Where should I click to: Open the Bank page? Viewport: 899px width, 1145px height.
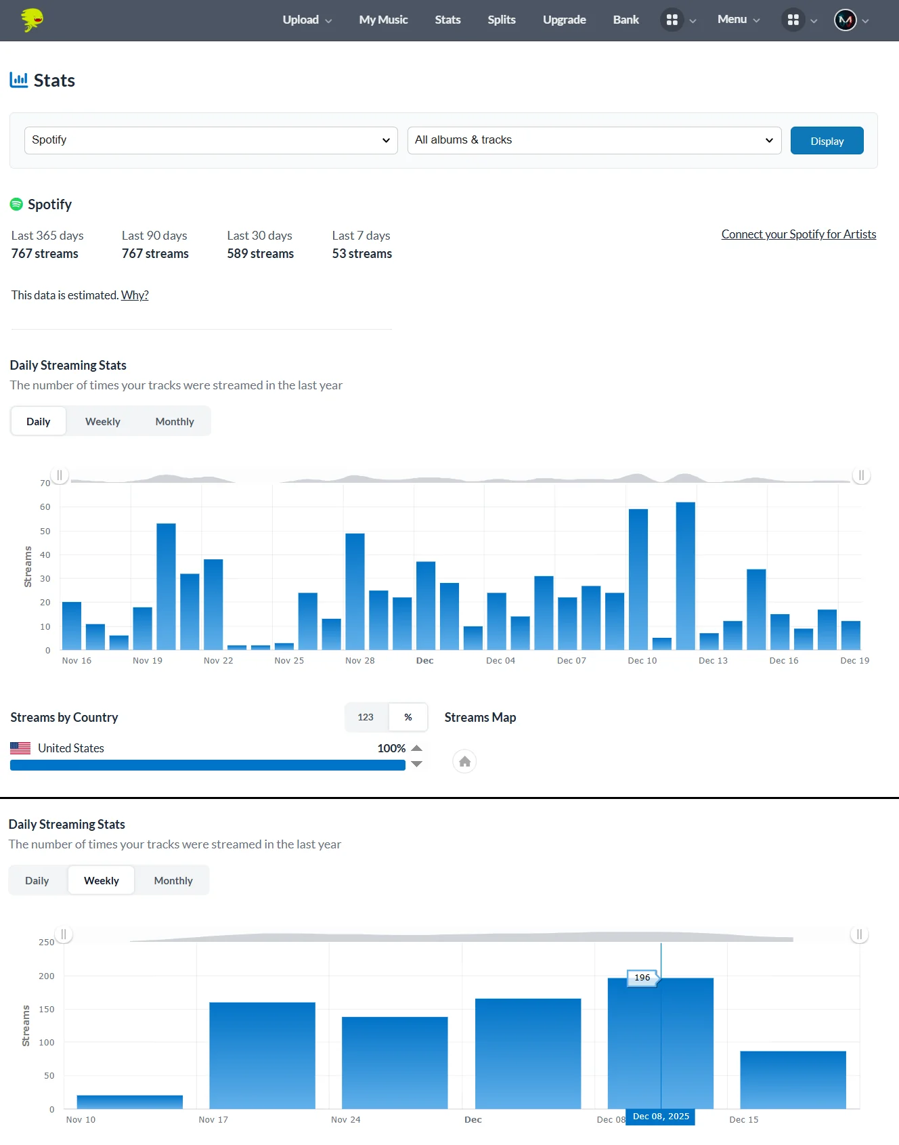(x=626, y=20)
